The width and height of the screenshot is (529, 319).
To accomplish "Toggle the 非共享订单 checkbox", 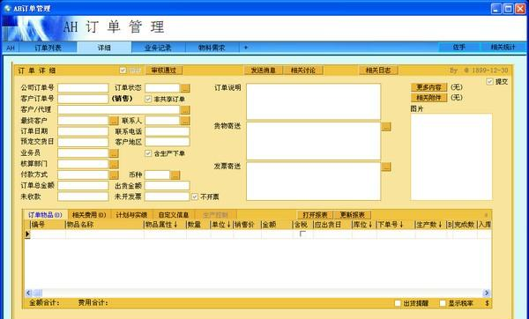I will point(148,100).
